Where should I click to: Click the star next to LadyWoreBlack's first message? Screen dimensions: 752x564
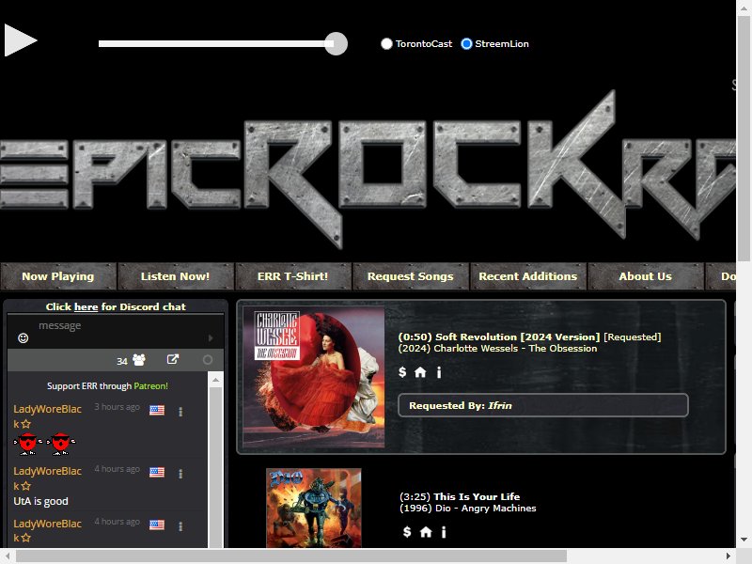[26, 424]
